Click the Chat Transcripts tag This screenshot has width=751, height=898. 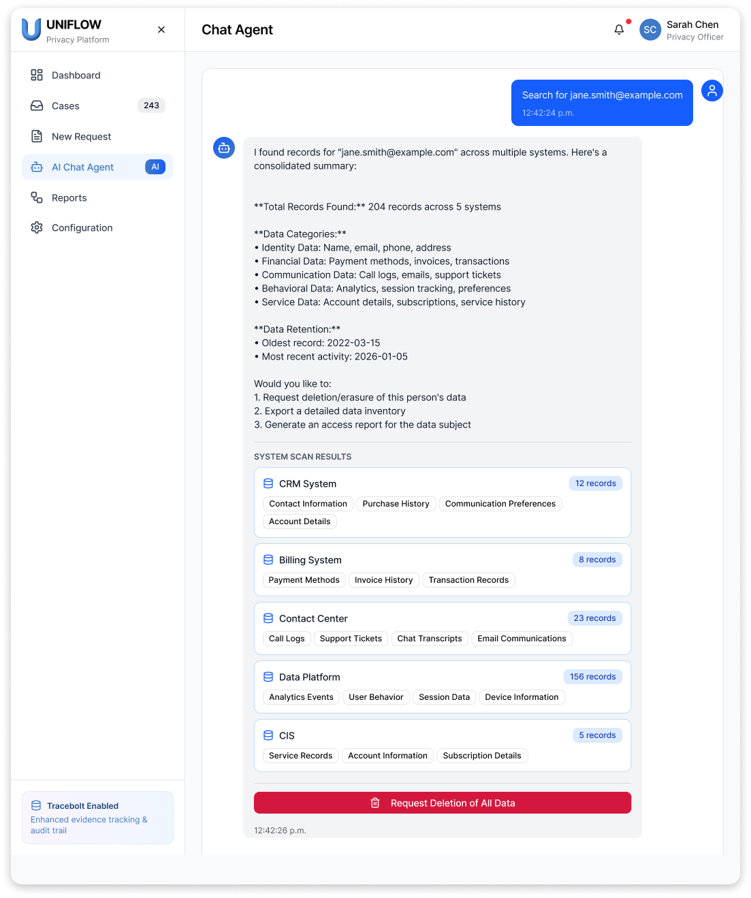[x=430, y=639]
